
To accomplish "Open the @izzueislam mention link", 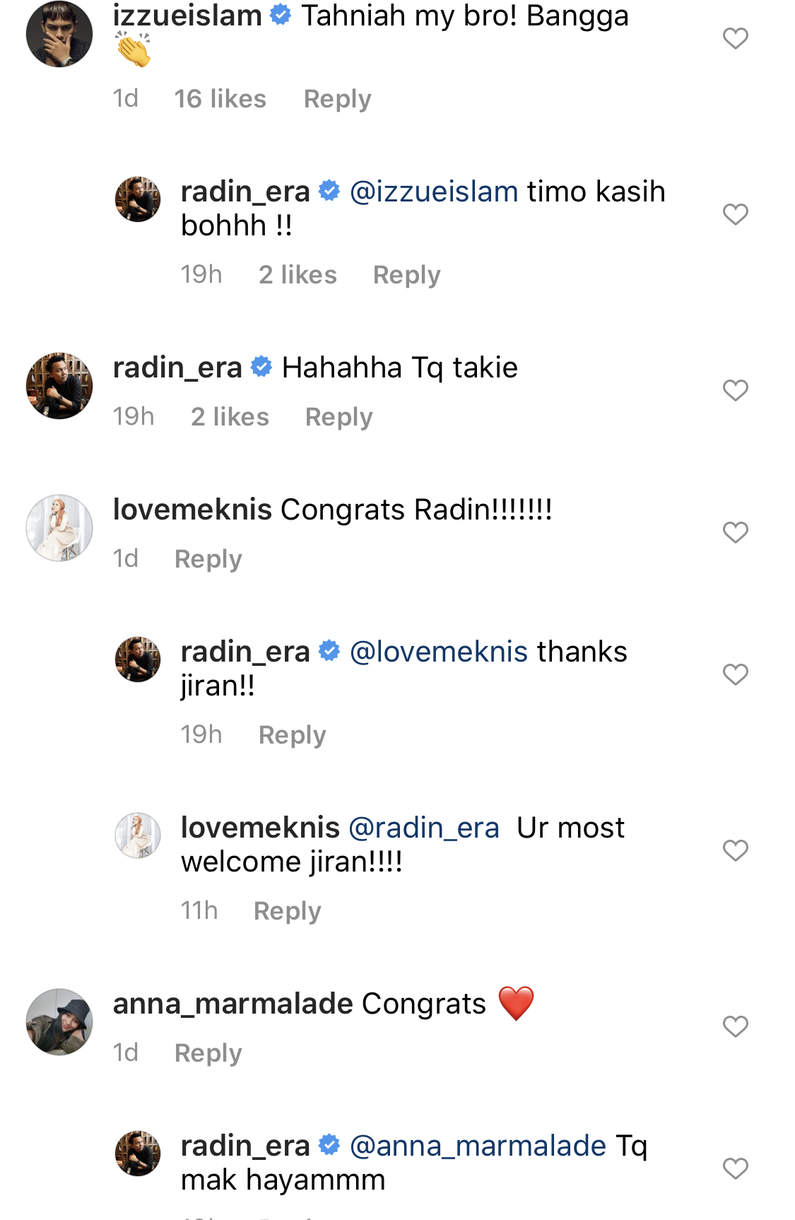I will click(x=434, y=192).
